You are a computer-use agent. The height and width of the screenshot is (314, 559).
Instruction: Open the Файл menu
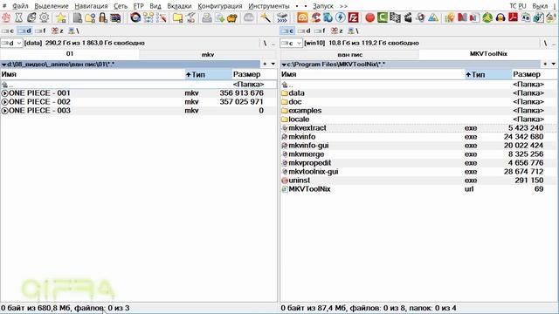pyautogui.click(x=20, y=6)
